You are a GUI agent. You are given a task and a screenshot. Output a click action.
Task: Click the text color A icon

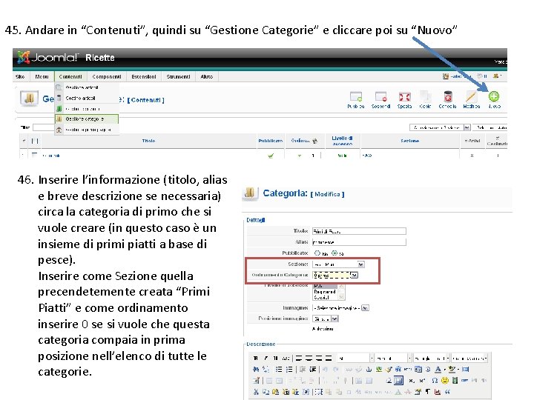click(x=438, y=370)
